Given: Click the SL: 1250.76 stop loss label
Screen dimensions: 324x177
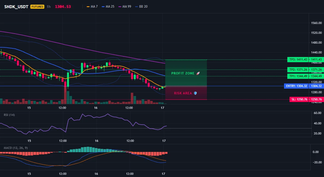Looking at the screenshot, I should [x=299, y=99].
